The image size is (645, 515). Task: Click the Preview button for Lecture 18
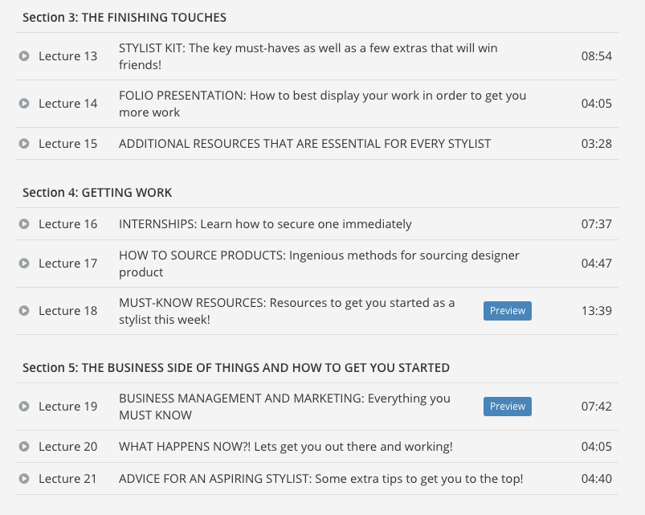[507, 311]
